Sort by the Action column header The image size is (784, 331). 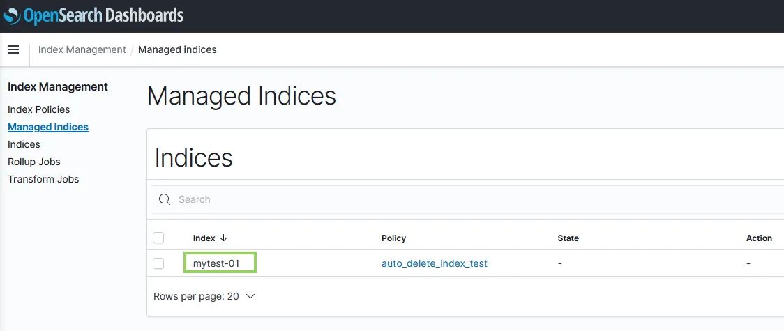(x=759, y=238)
